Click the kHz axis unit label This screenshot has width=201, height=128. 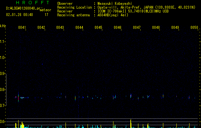[x=3, y=26]
